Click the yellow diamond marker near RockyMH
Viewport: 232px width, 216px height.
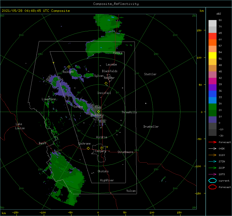pyautogui.click(x=69, y=67)
